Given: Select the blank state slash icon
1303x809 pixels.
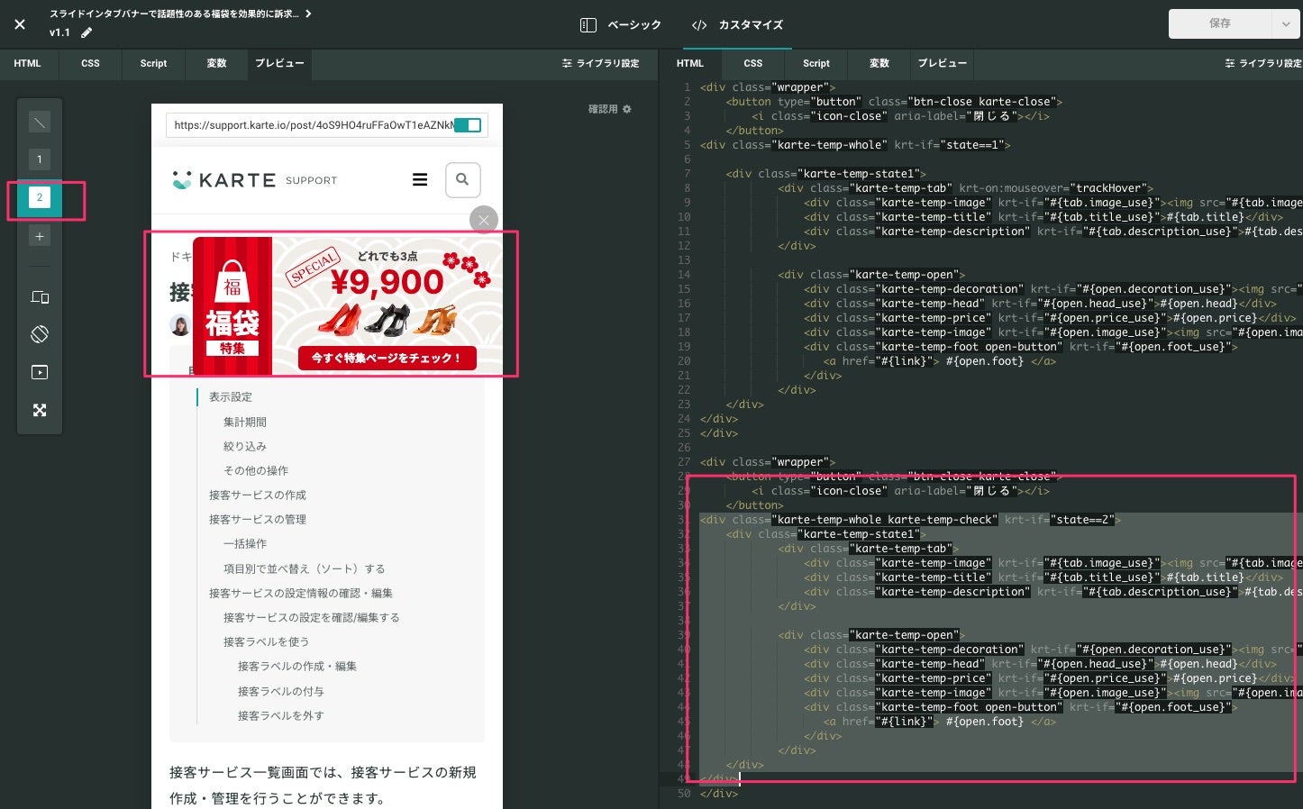Looking at the screenshot, I should 40,122.
